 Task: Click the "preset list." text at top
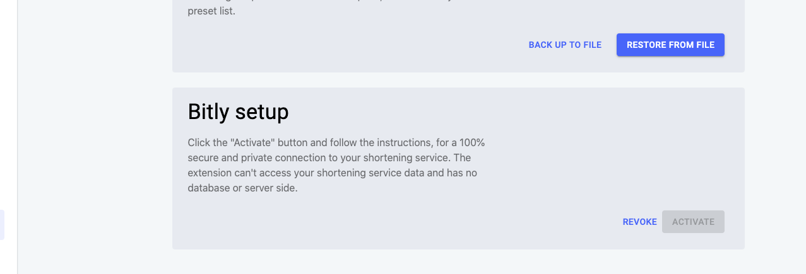point(211,11)
